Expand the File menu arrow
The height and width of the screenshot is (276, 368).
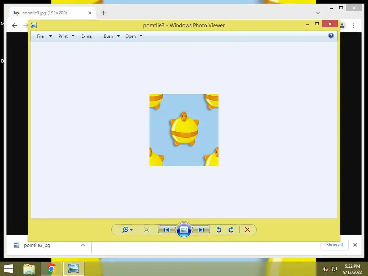[50, 36]
